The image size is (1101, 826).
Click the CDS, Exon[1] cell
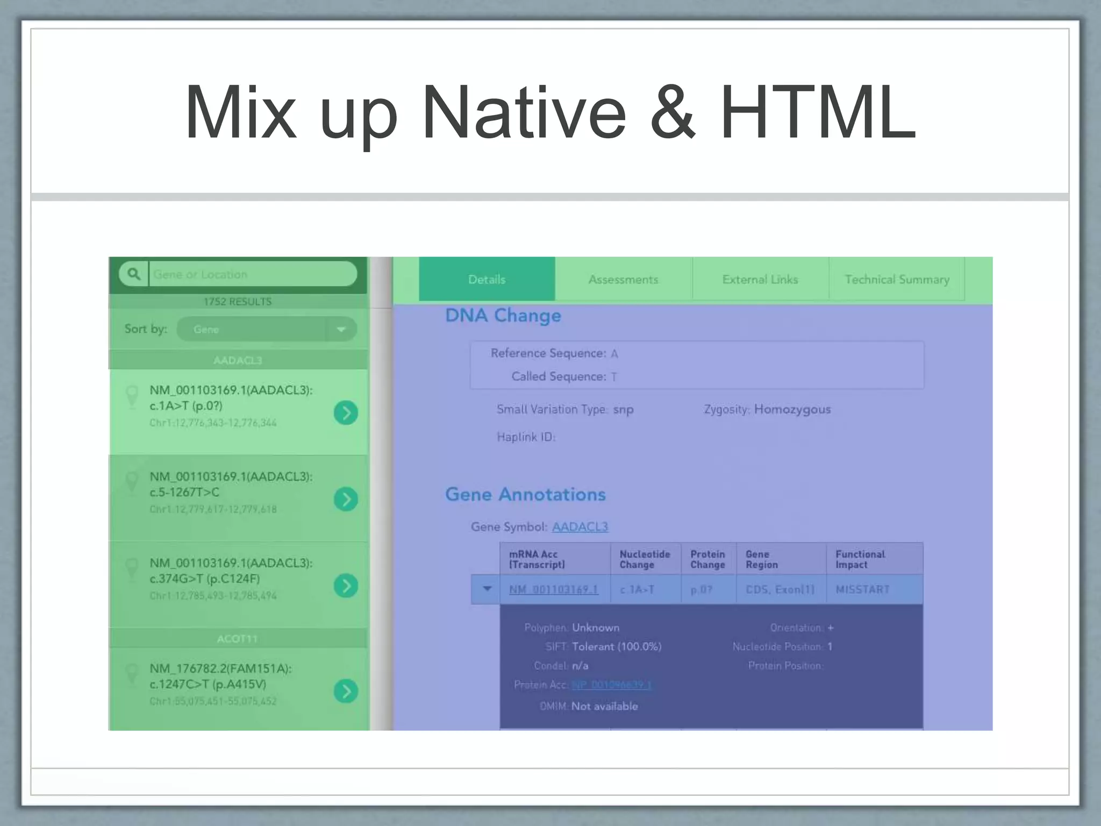tap(780, 589)
